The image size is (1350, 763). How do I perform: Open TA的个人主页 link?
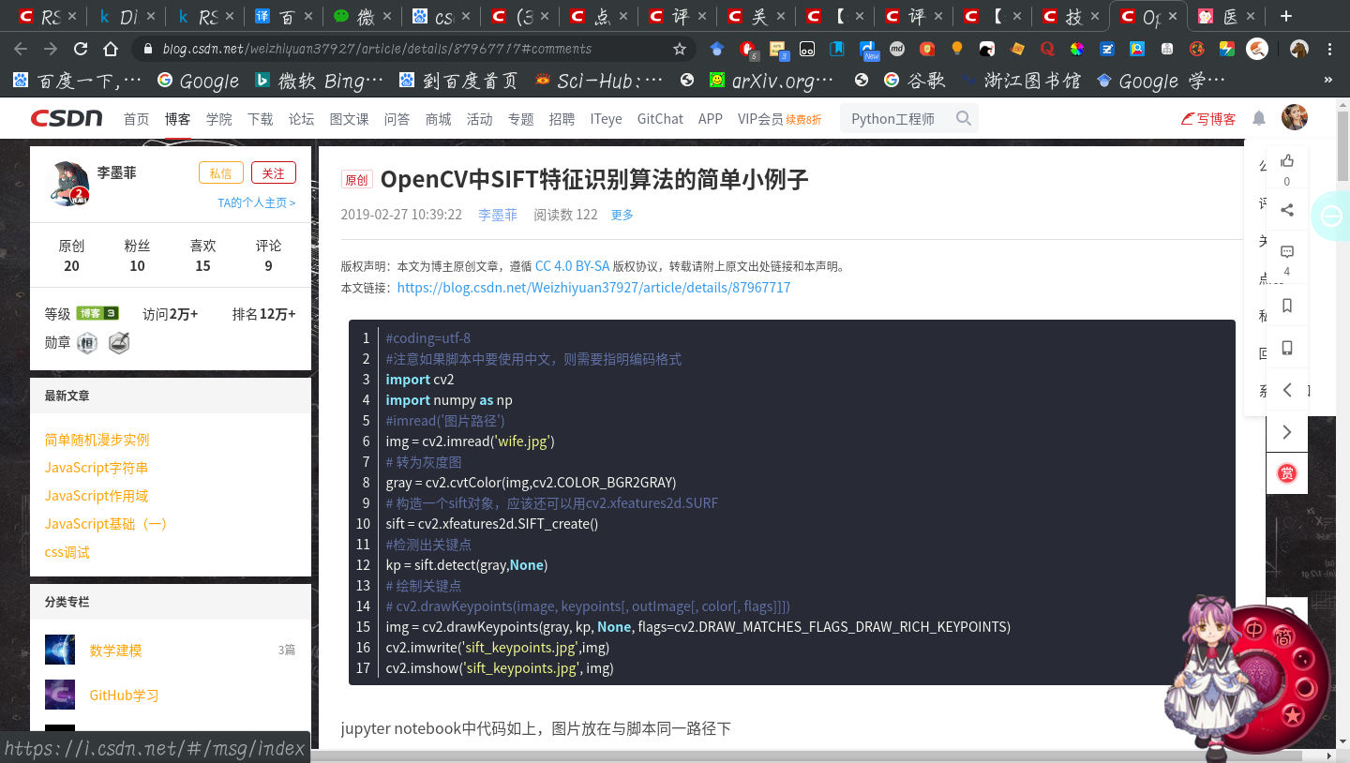pos(256,202)
